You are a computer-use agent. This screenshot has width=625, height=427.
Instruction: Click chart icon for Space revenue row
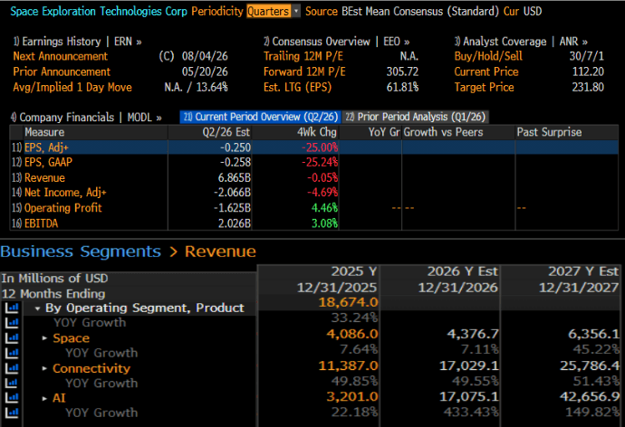tap(12, 337)
